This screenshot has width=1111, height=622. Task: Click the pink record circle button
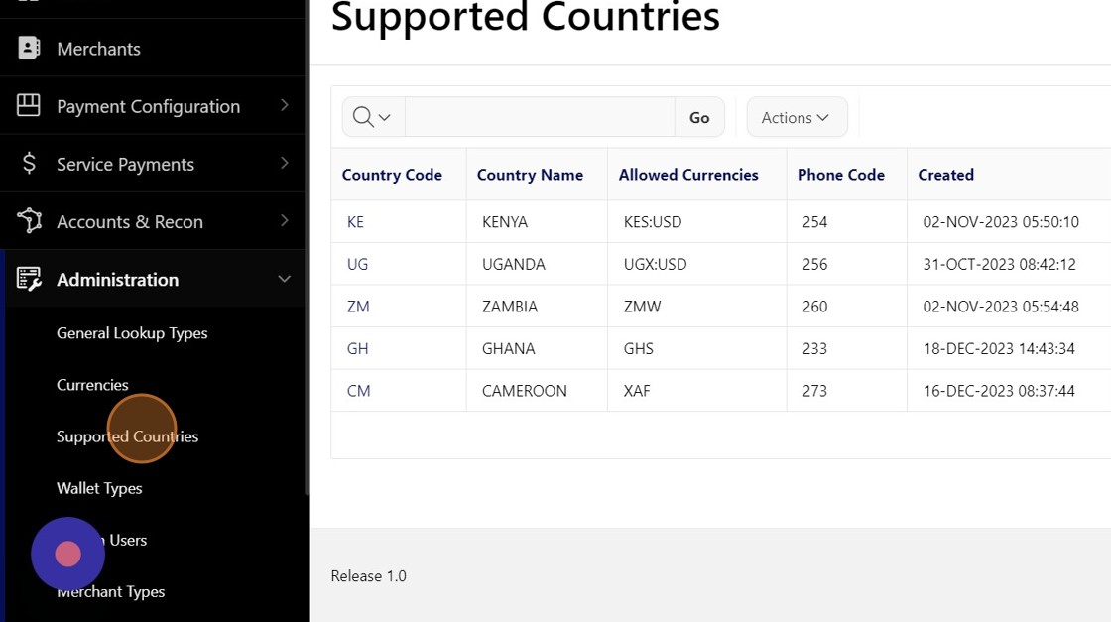click(x=67, y=554)
